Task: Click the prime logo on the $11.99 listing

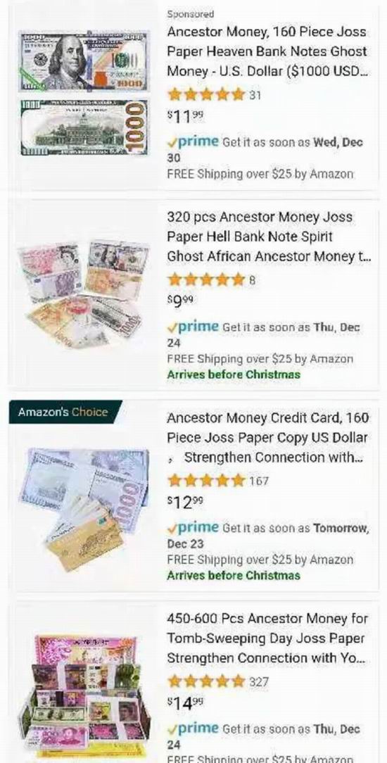Action: tap(193, 141)
